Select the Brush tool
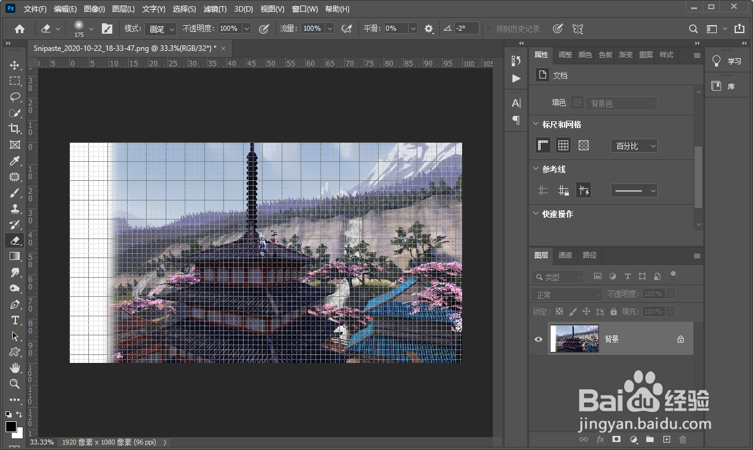This screenshot has height=450, width=753. (15, 193)
